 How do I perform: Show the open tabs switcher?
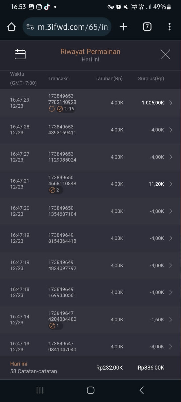147,27
